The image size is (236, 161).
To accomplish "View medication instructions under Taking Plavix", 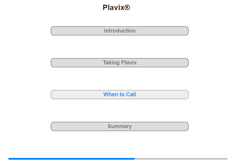I will click(119, 63).
